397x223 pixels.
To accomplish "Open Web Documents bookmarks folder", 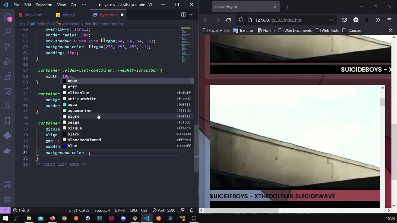I will tap(295, 30).
